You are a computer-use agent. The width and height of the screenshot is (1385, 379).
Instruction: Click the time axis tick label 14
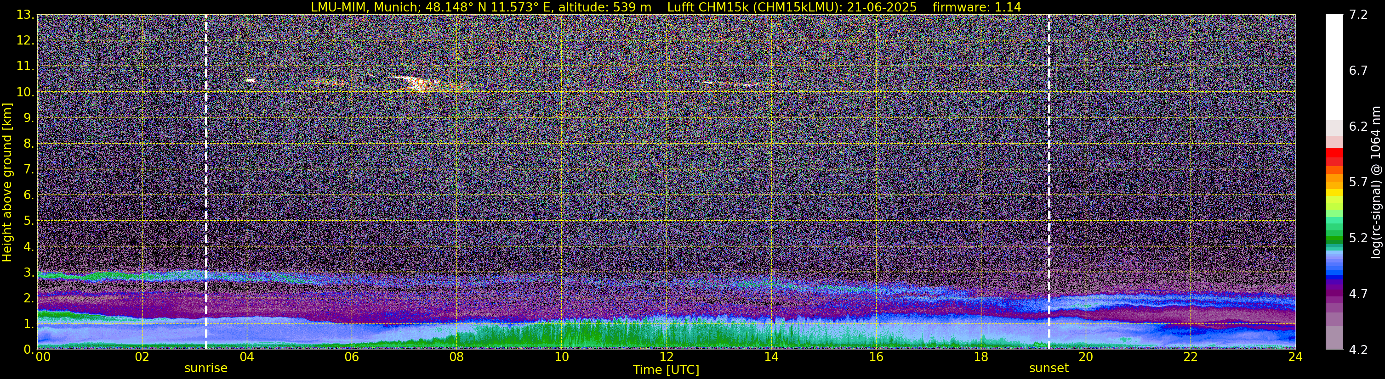tap(771, 357)
